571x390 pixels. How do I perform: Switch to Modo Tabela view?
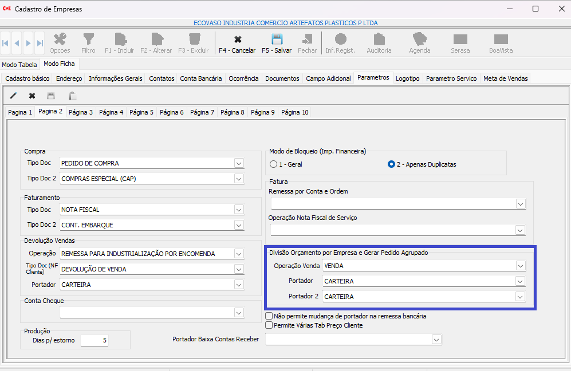click(x=19, y=65)
